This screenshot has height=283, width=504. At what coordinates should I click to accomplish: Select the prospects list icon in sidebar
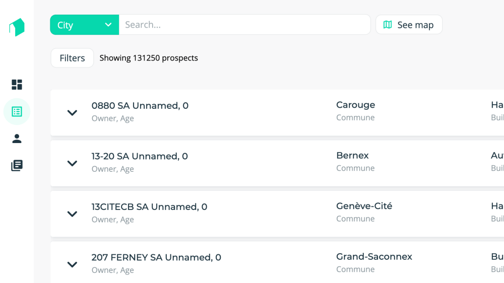(x=17, y=112)
